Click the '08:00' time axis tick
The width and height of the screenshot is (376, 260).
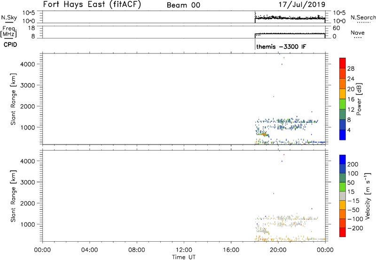(x=137, y=250)
